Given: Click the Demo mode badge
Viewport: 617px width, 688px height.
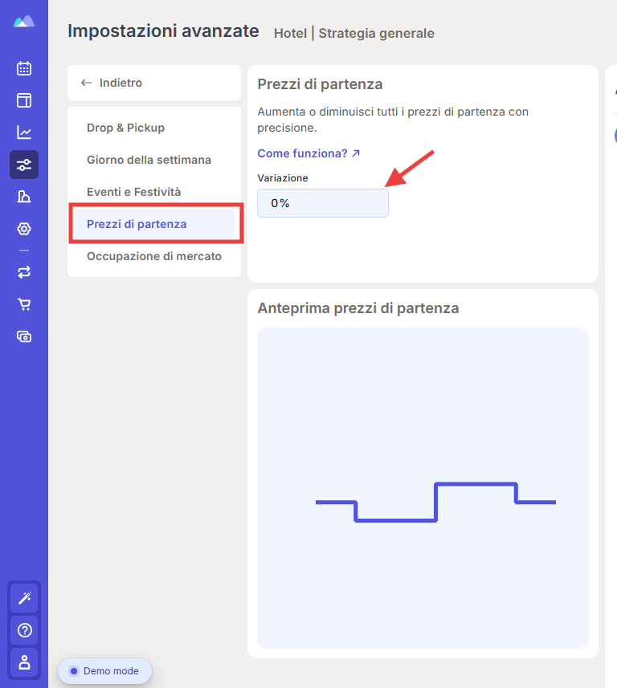Looking at the screenshot, I should click(104, 671).
